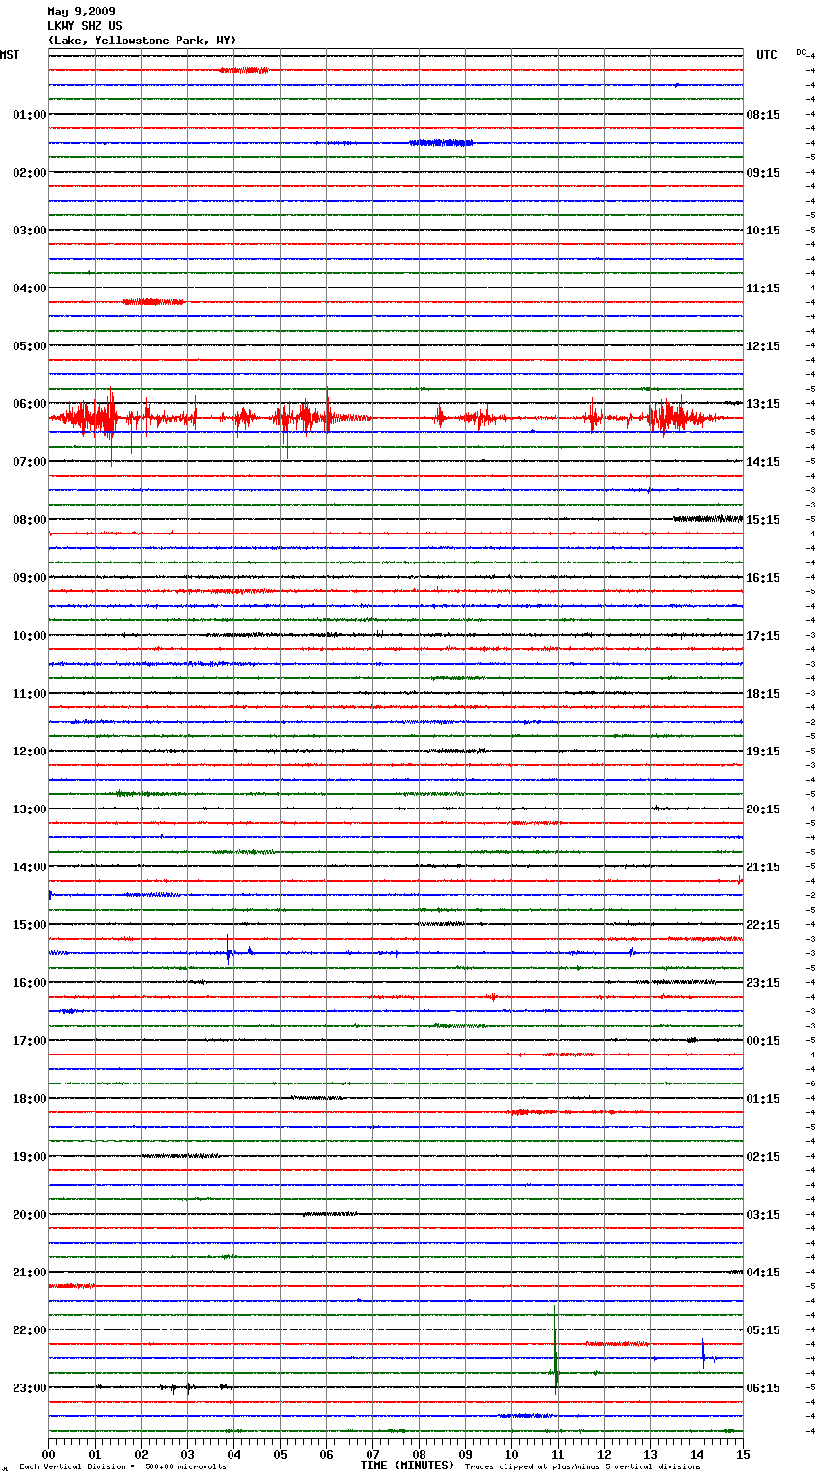820x1480 pixels.
Task: Click the DC column header
Action: (x=801, y=52)
